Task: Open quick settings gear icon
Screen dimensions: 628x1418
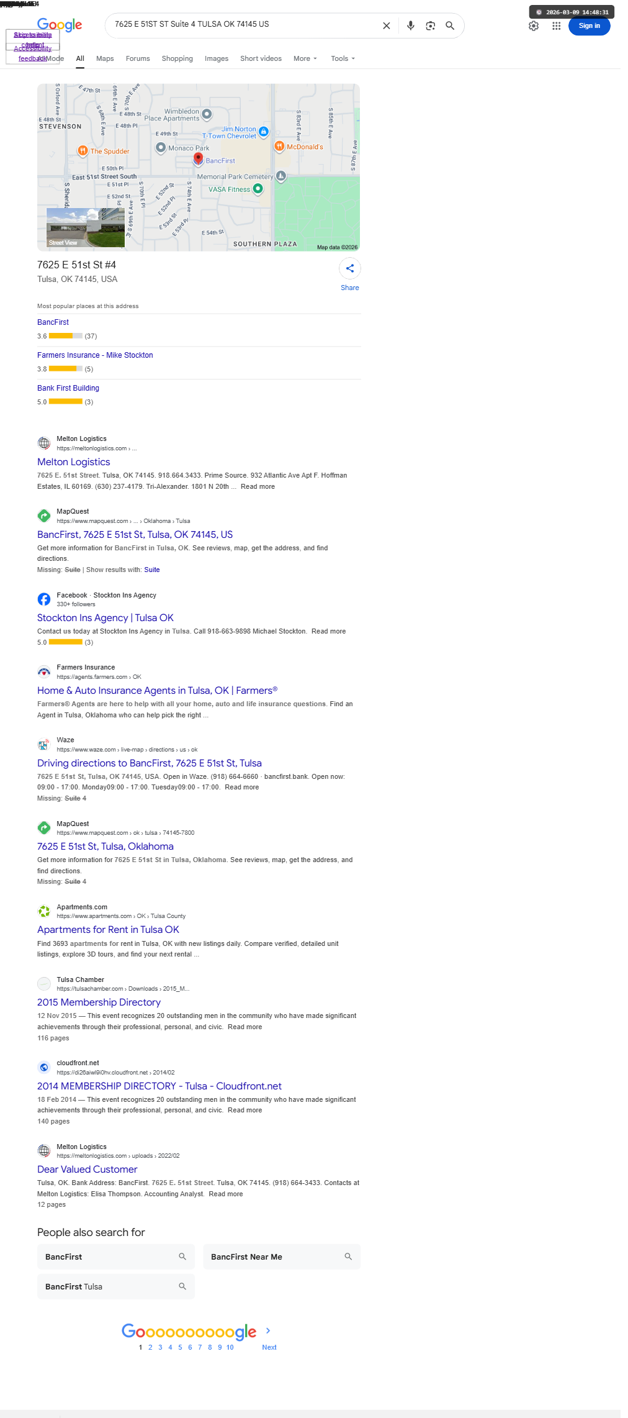Action: point(534,26)
